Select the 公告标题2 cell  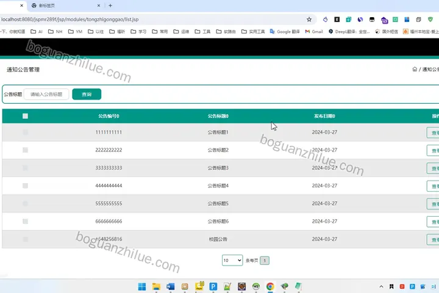click(218, 150)
